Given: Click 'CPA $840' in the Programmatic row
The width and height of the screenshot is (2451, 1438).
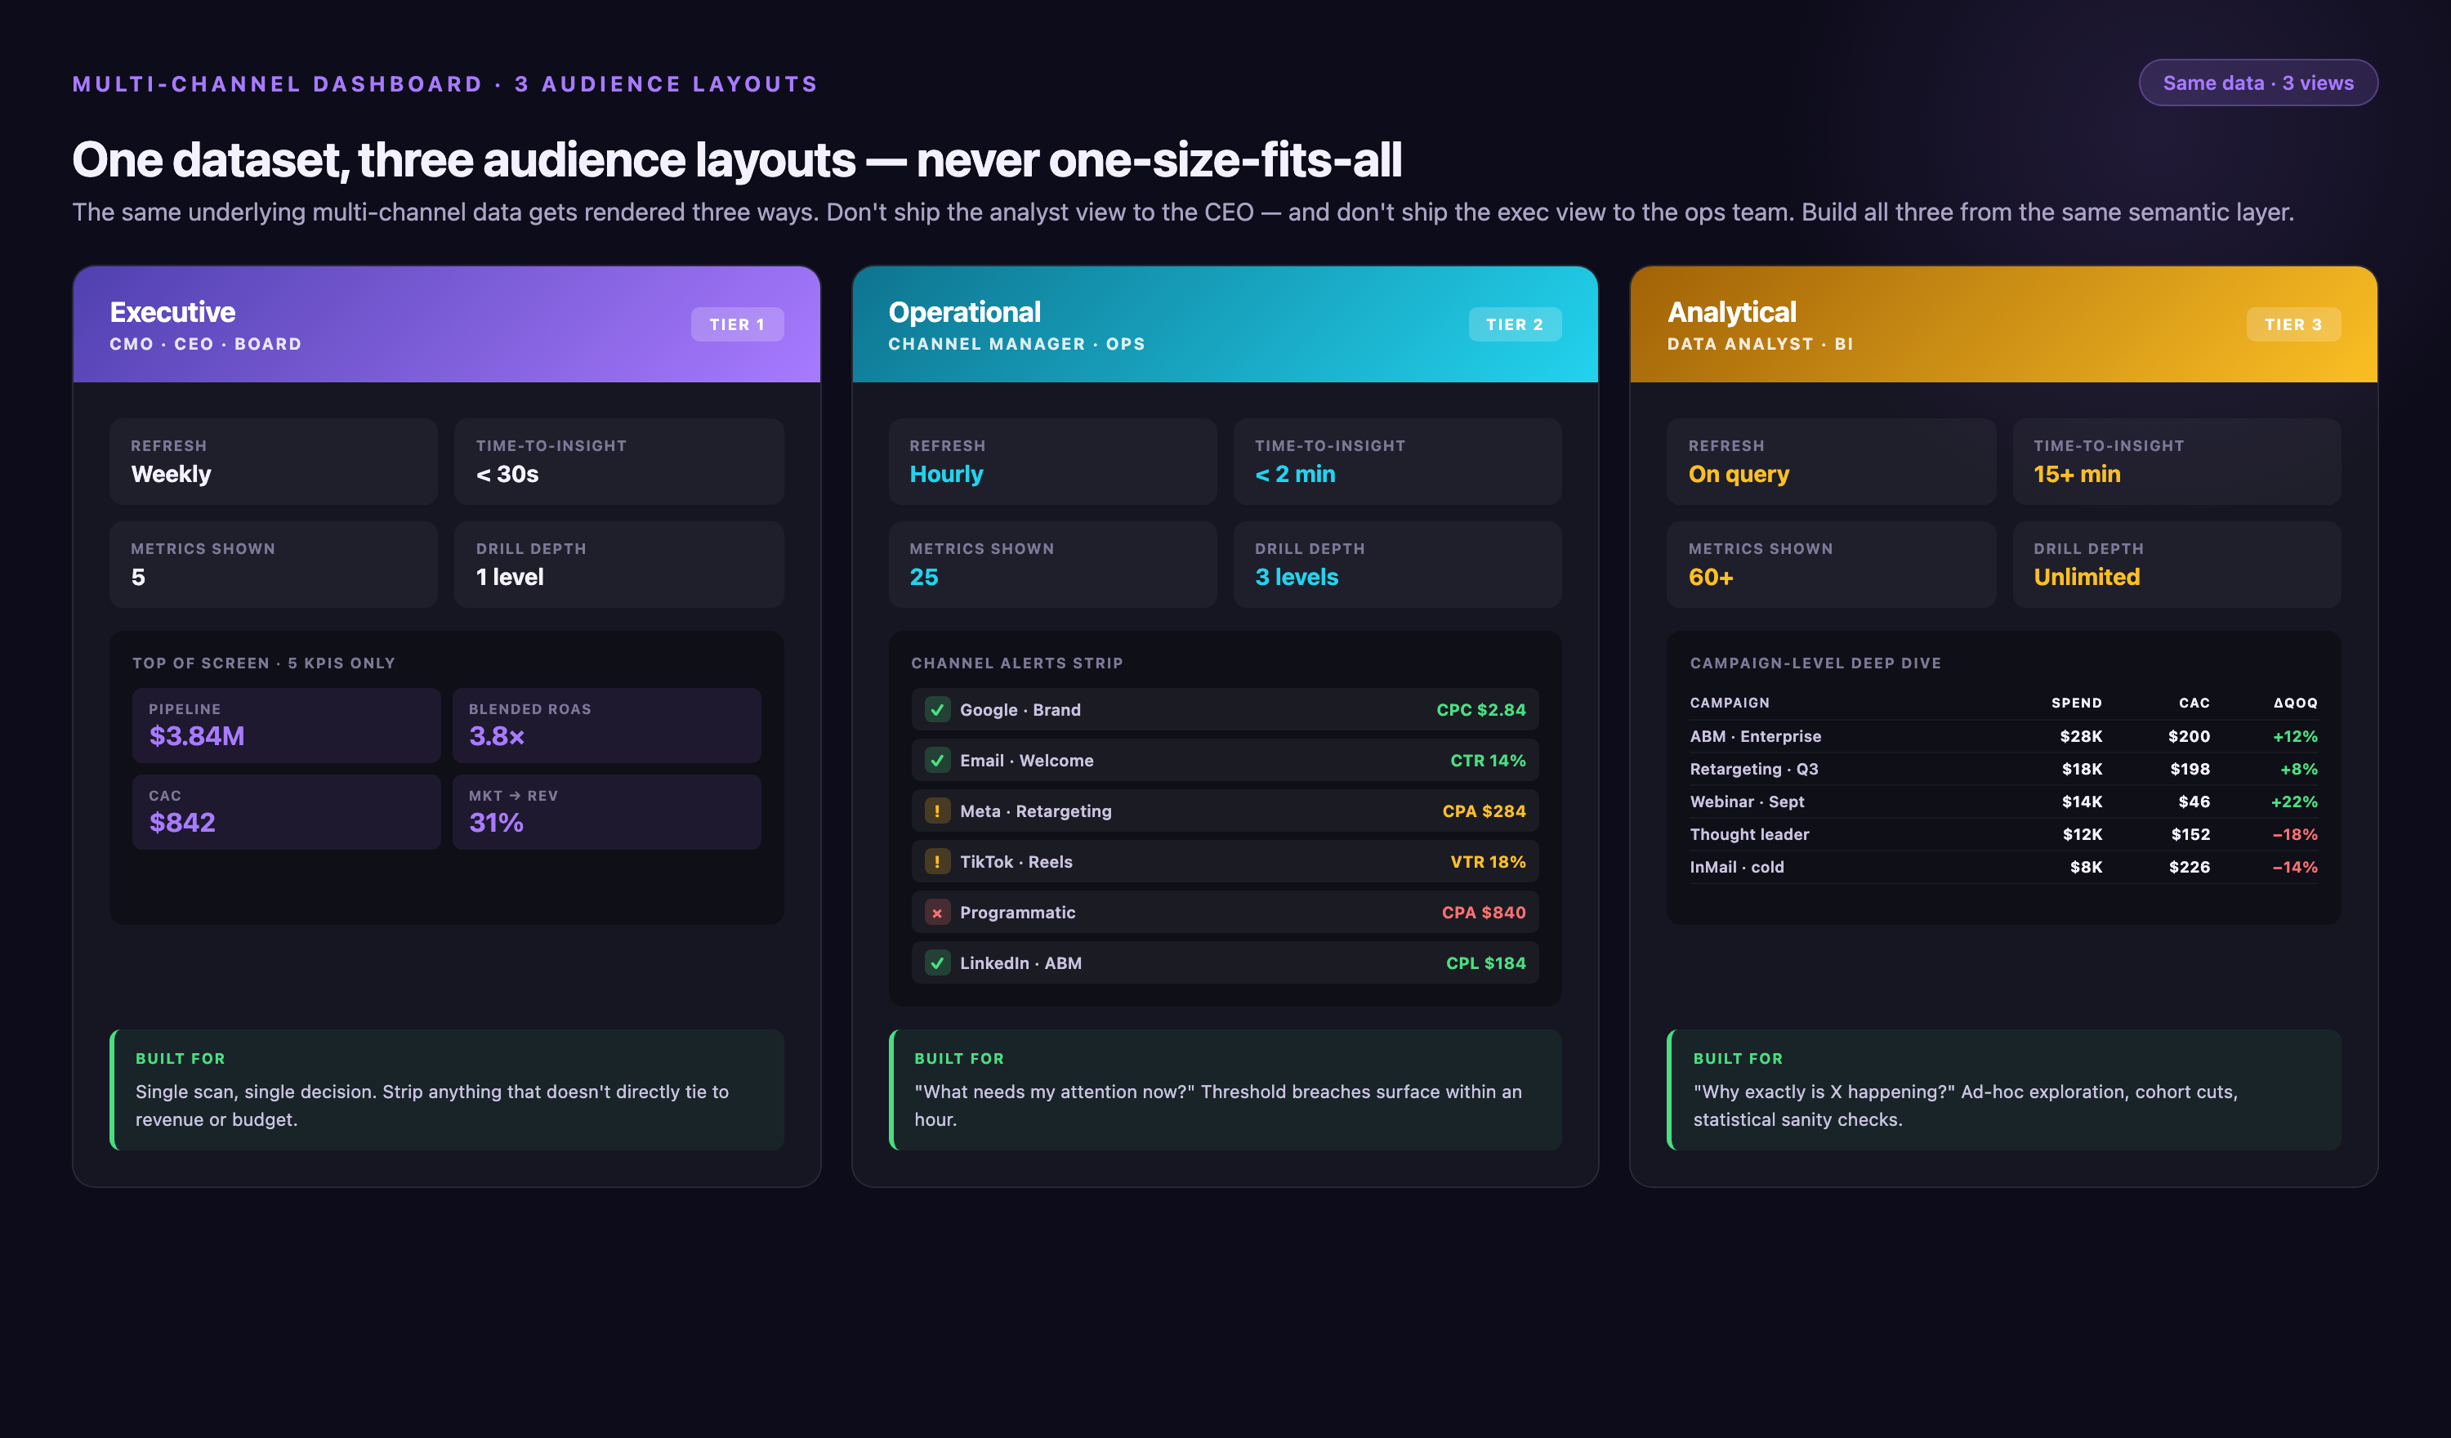Looking at the screenshot, I should tap(1484, 913).
